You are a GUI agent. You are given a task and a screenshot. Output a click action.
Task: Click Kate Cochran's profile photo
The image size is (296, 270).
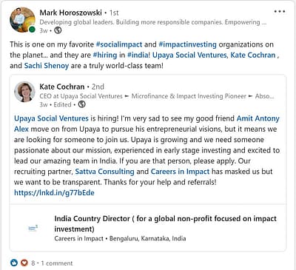(24, 92)
